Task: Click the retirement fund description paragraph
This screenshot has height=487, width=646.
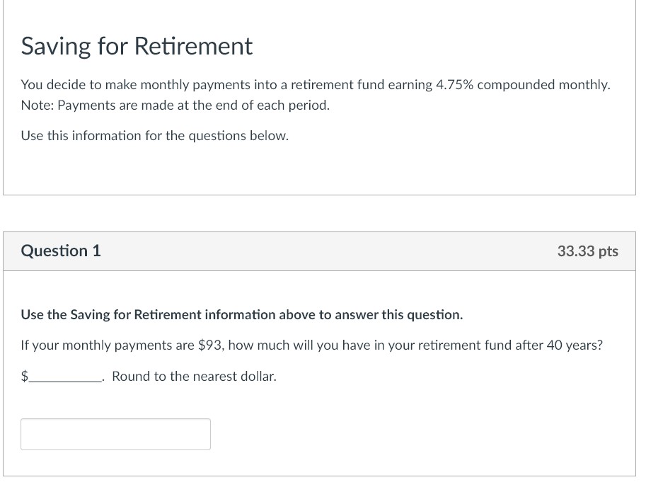Action: [316, 84]
